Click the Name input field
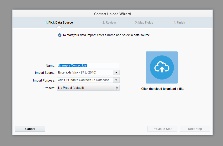 point(88,65)
